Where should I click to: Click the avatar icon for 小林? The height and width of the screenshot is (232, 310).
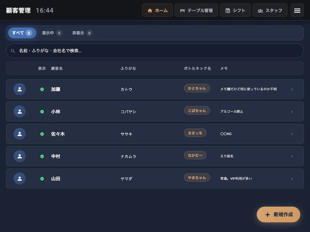tap(20, 111)
